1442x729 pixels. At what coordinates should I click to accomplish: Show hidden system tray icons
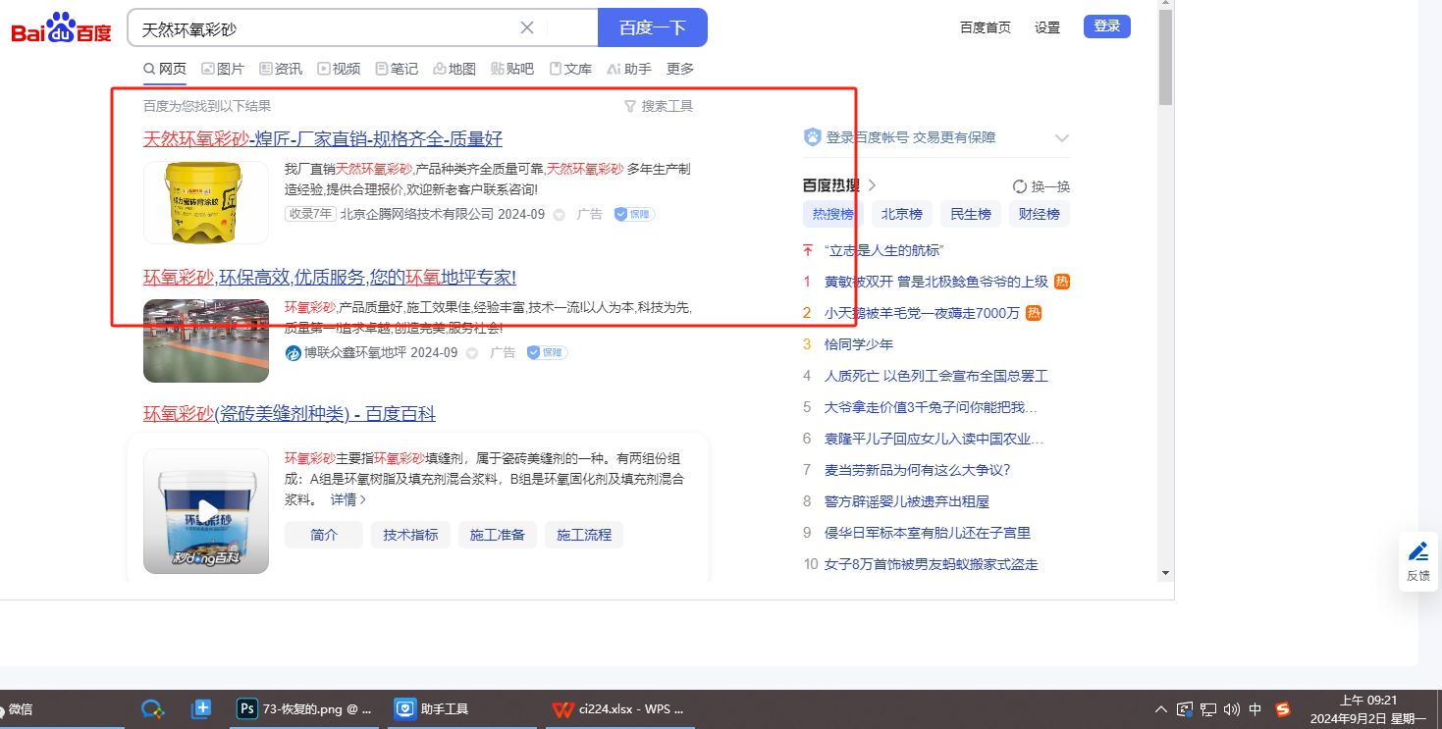pyautogui.click(x=1161, y=709)
